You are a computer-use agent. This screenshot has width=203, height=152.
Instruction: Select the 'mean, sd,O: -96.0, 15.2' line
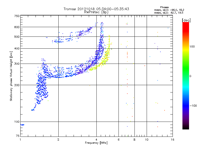[x=169, y=10]
